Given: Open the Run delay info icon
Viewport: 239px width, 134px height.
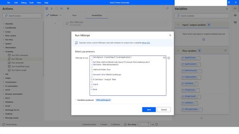Looking at the screenshot, I should [x=156, y=124].
